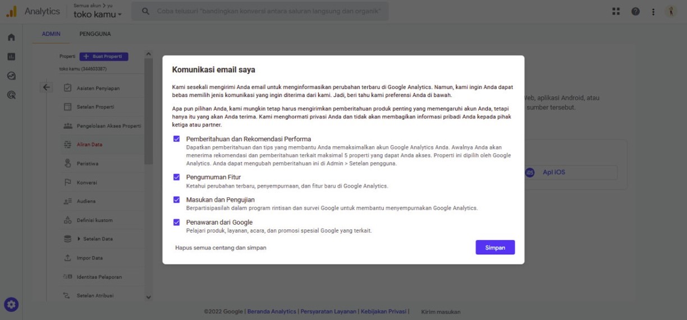Open Identitas Pelaporan menu item

98,277
